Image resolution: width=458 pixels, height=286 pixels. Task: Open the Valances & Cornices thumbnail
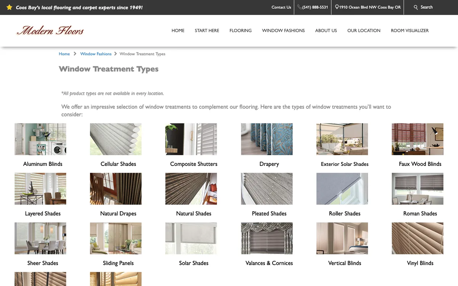point(267,238)
